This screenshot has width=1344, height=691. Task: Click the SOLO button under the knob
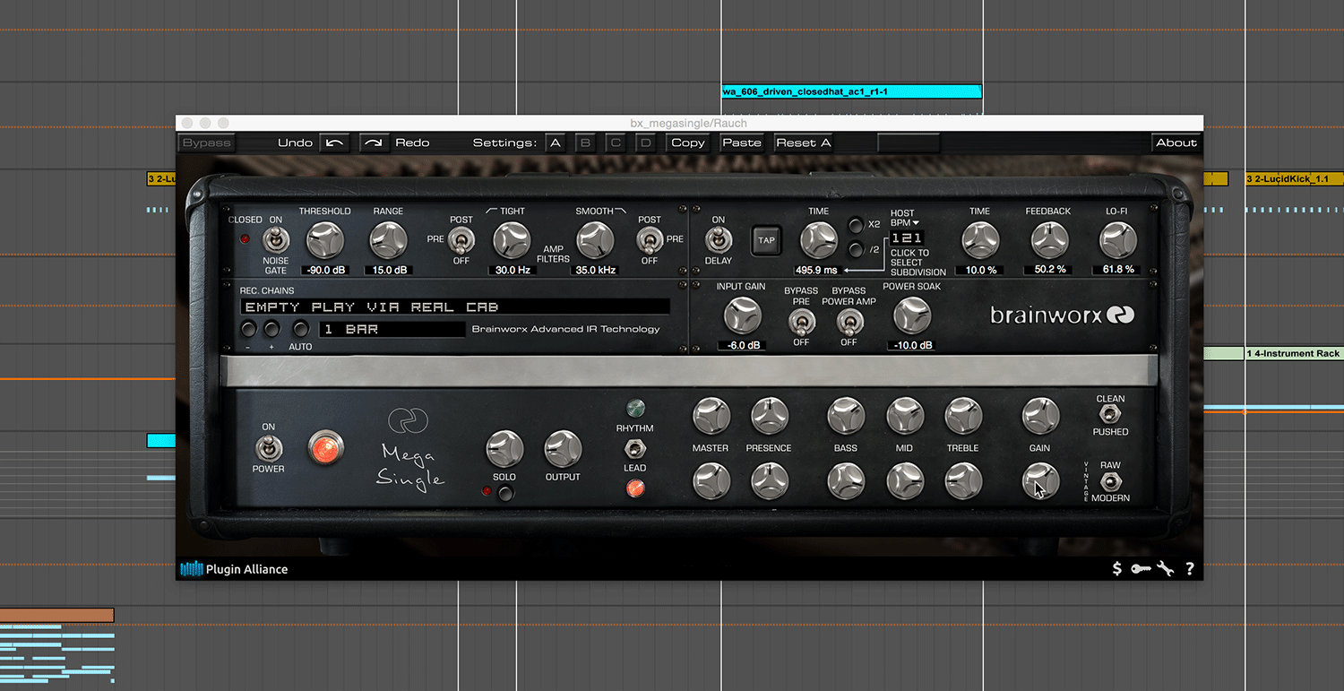click(505, 493)
